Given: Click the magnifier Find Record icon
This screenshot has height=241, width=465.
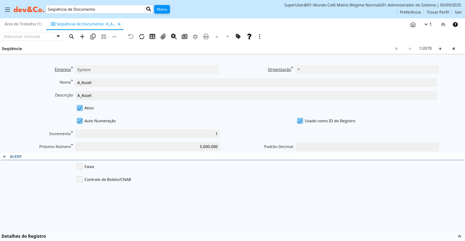Looking at the screenshot, I should [72, 36].
